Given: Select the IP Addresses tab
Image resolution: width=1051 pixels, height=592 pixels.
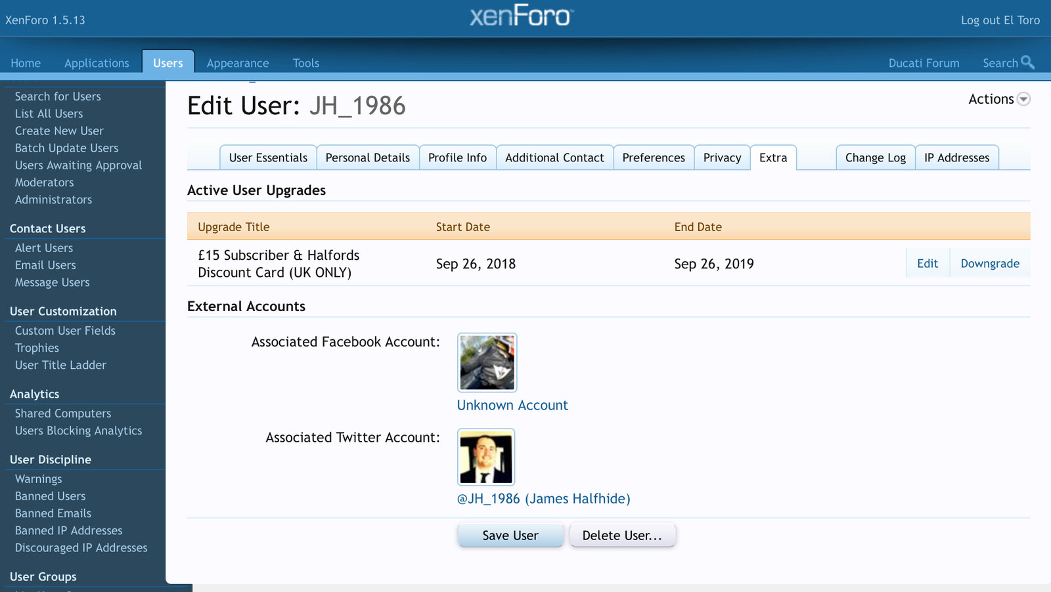Looking at the screenshot, I should pyautogui.click(x=956, y=158).
